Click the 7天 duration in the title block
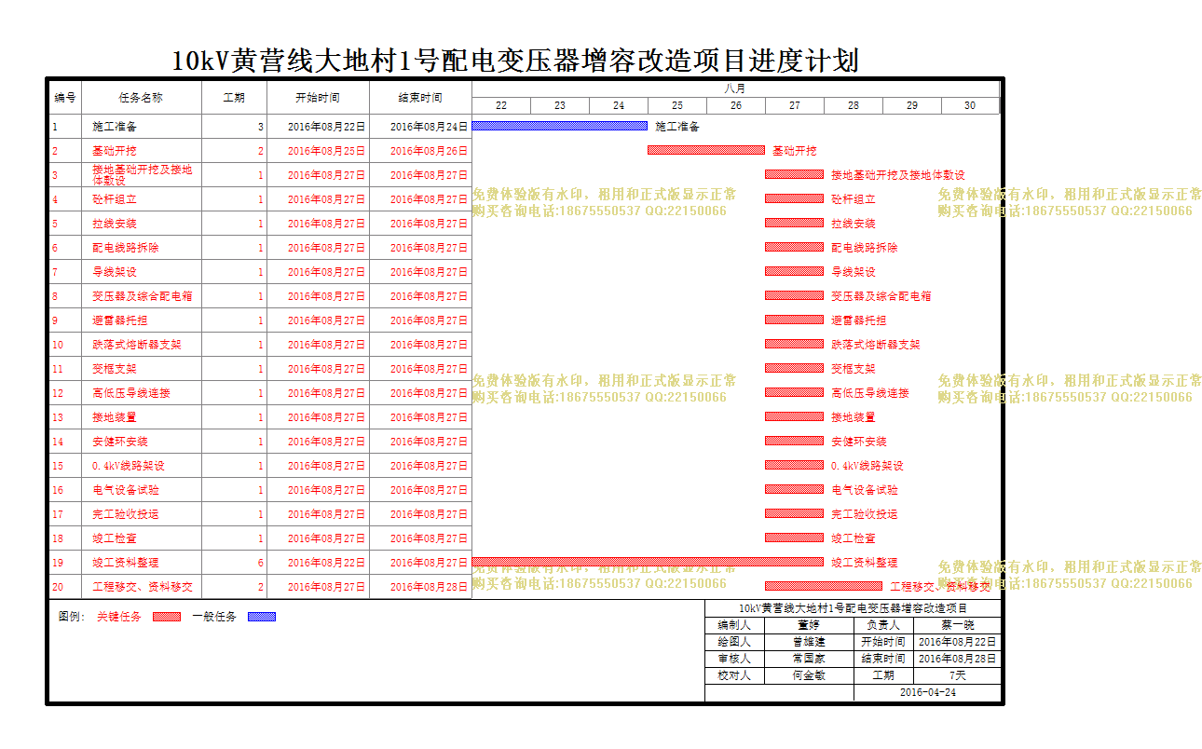The height and width of the screenshot is (749, 1202). (958, 675)
